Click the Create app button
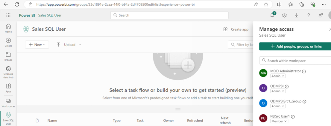This screenshot has width=331, height=126. 236,29
